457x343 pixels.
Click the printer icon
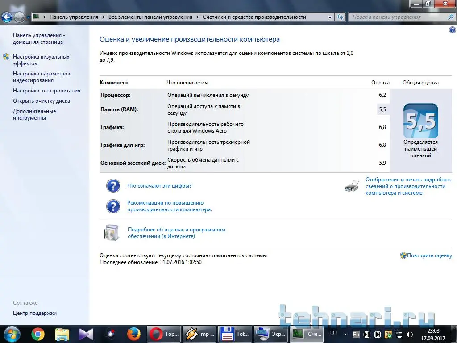click(351, 186)
